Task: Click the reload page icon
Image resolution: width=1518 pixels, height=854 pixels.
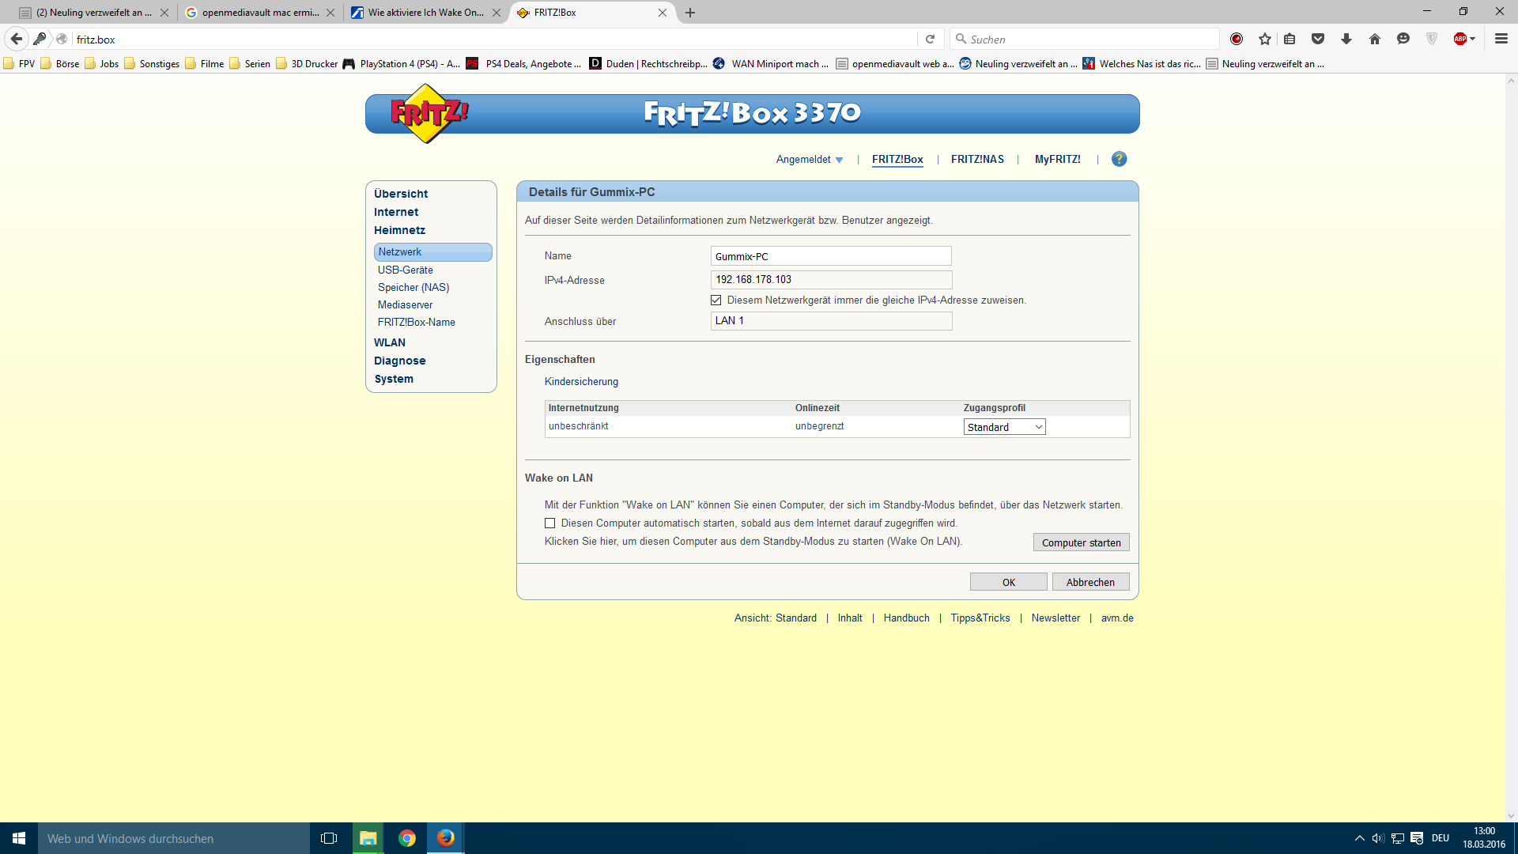Action: coord(931,39)
